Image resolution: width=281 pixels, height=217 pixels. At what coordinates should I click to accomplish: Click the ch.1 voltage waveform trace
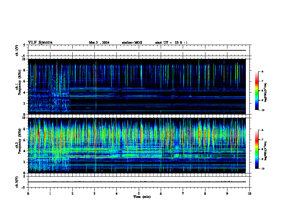tap(137, 50)
